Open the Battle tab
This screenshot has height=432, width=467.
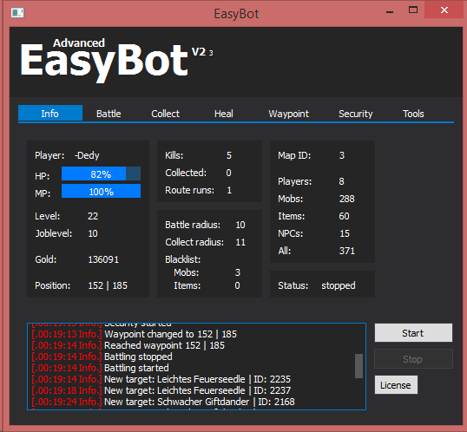[x=109, y=114]
